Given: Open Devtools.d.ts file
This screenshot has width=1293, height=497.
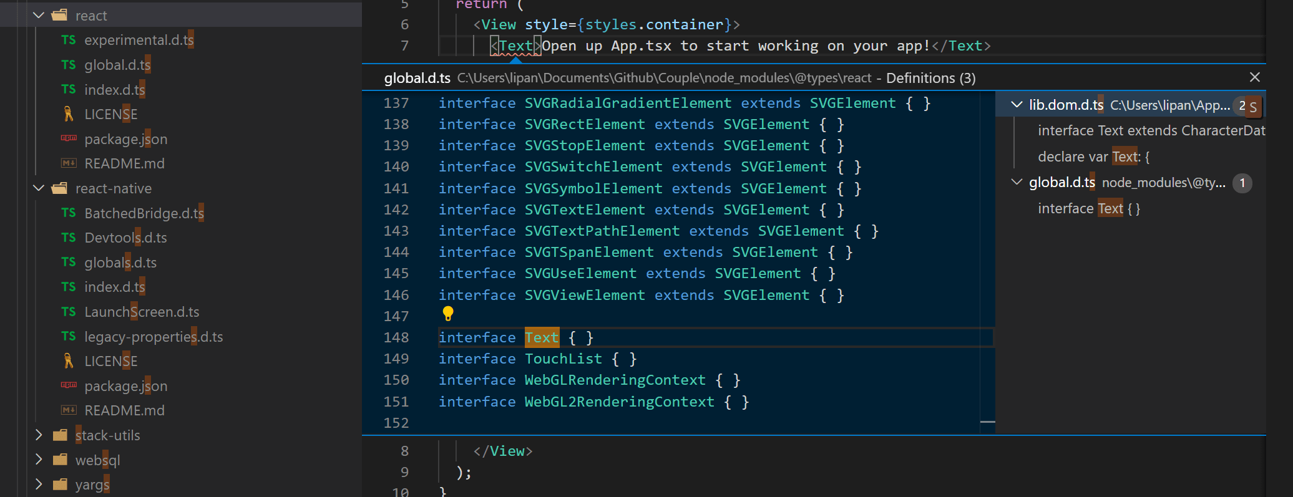Looking at the screenshot, I should [x=125, y=238].
